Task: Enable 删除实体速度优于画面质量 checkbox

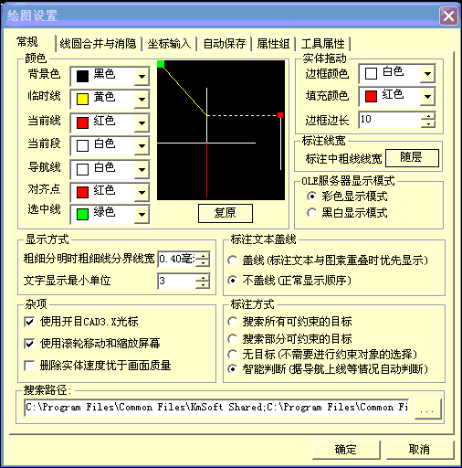Action: (x=29, y=366)
